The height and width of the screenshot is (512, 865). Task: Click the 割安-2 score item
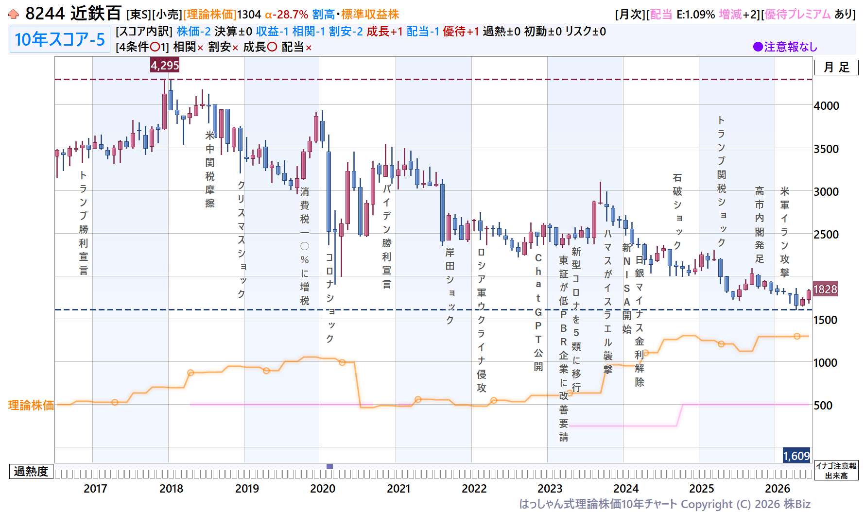(346, 32)
